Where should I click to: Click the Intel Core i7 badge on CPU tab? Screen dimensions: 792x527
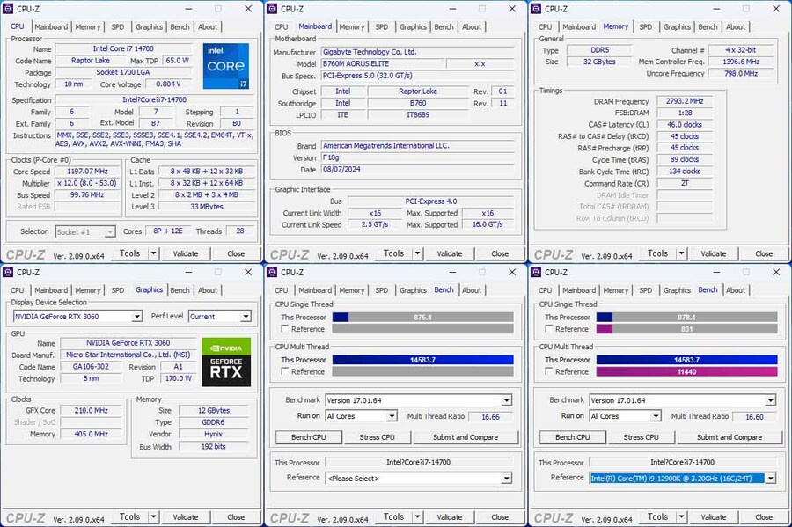click(x=226, y=67)
